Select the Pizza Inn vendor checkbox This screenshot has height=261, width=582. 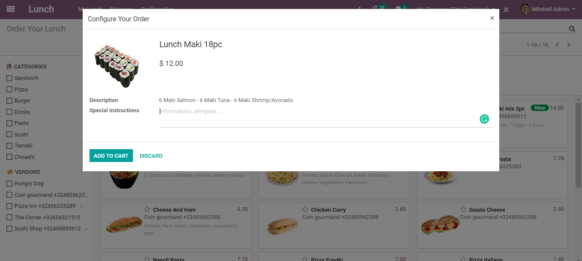point(9,206)
